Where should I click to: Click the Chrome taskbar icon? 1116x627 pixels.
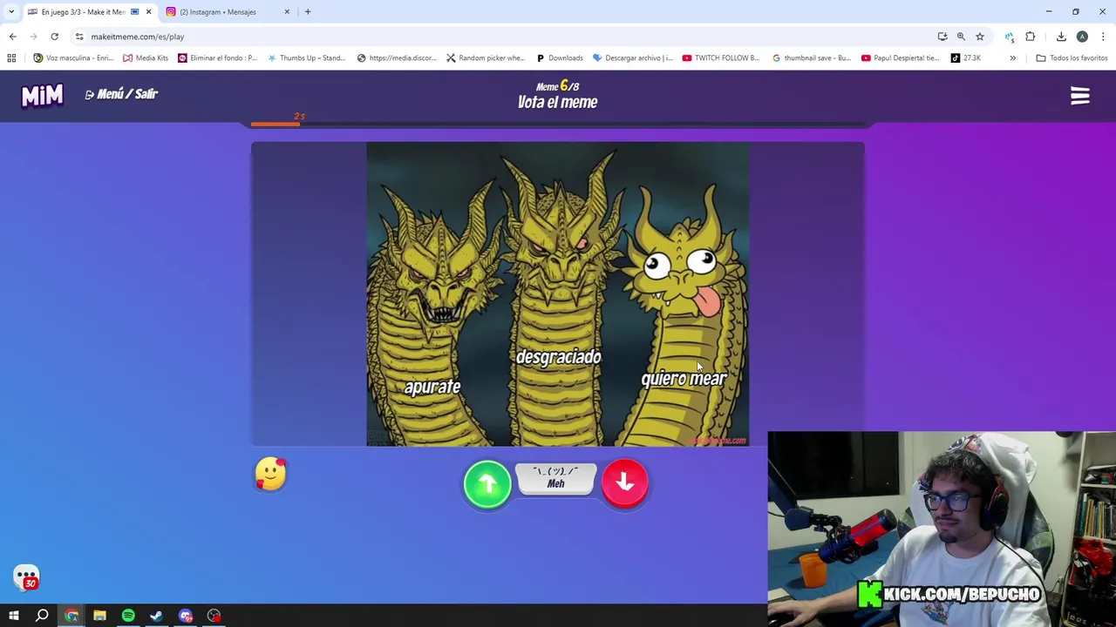pyautogui.click(x=71, y=616)
